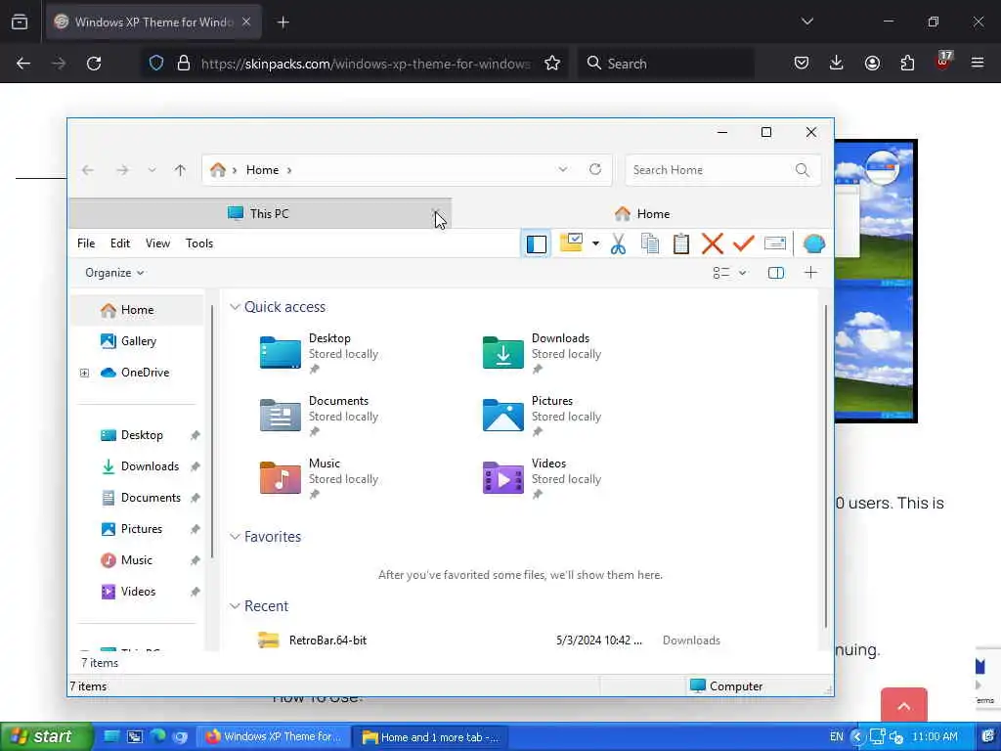Go forward in Explorer navigation
The width and height of the screenshot is (1001, 751).
(x=122, y=170)
